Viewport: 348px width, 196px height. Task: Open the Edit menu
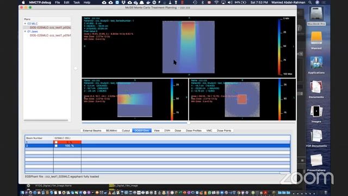click(66, 2)
